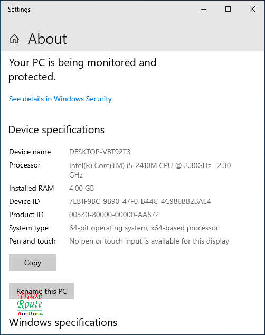The height and width of the screenshot is (335, 265).
Task: Maximize the Settings window
Action: [228, 9]
